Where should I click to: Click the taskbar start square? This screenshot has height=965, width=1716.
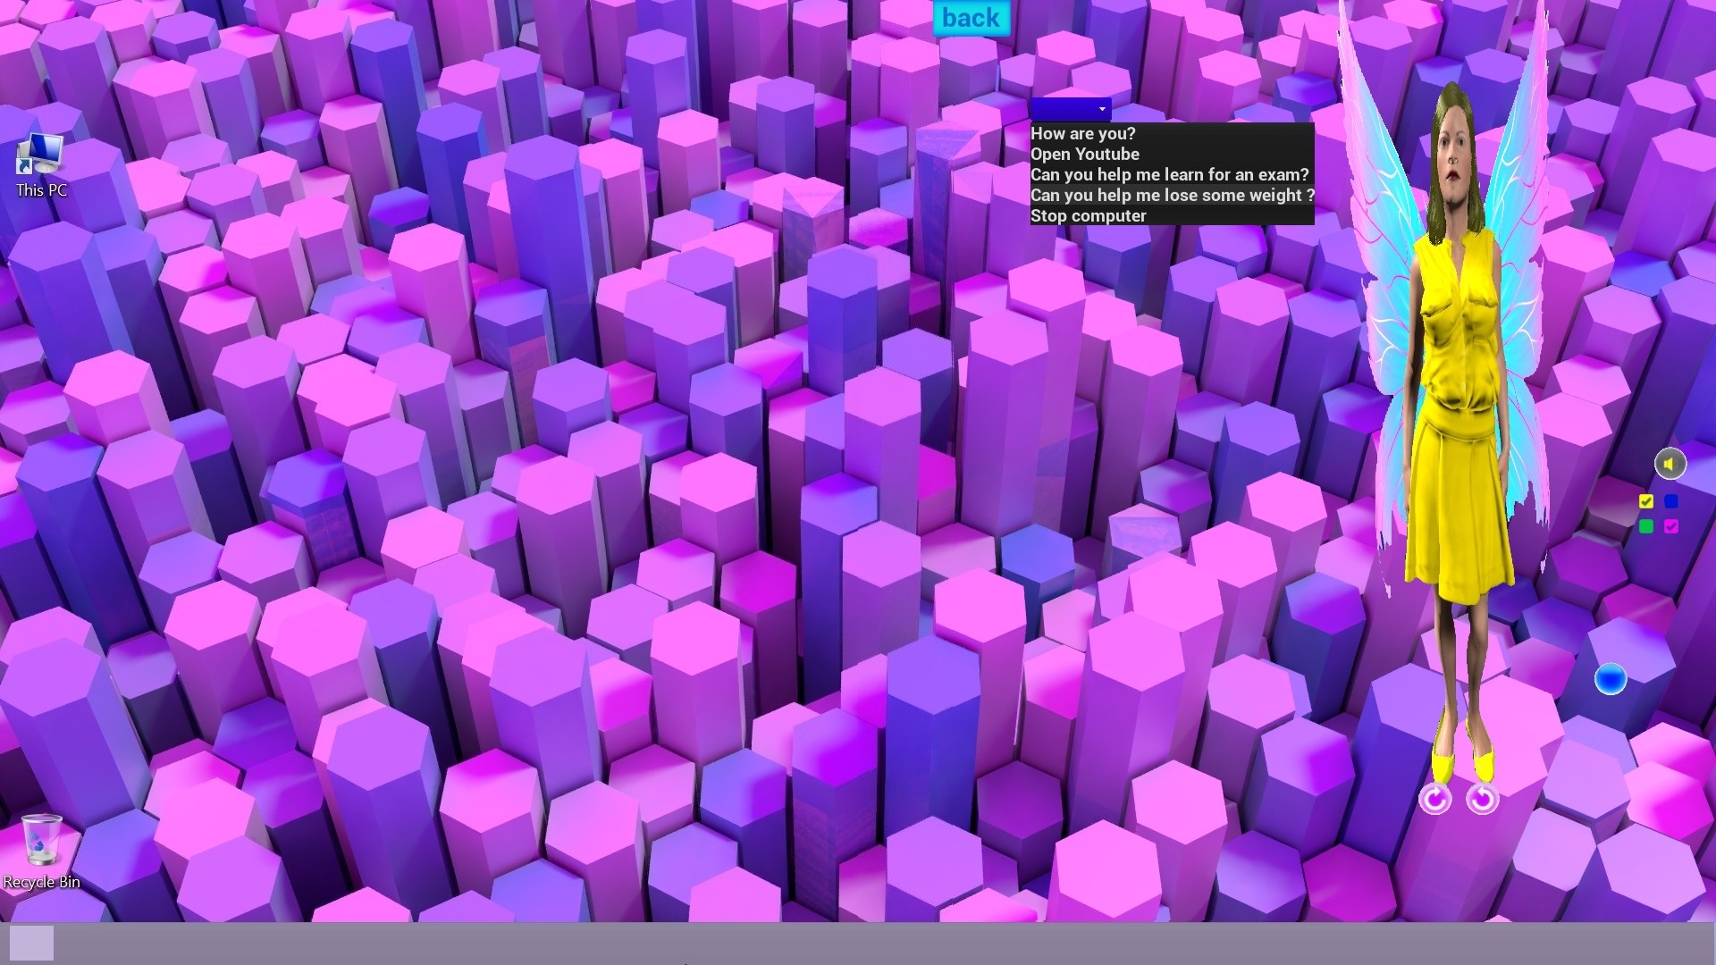point(31,944)
